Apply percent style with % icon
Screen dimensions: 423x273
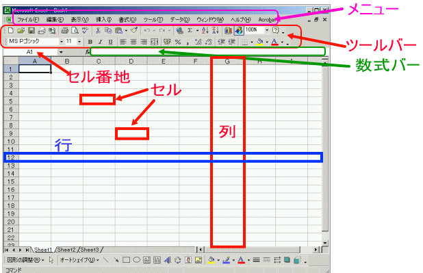[178, 42]
